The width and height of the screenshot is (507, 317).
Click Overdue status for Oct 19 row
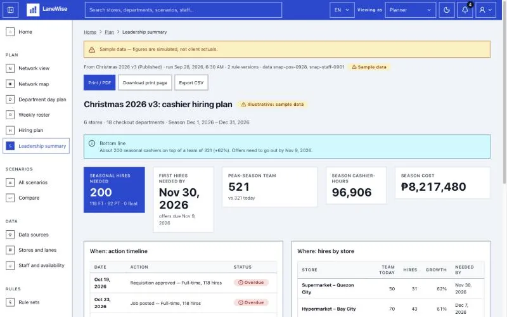(x=251, y=282)
